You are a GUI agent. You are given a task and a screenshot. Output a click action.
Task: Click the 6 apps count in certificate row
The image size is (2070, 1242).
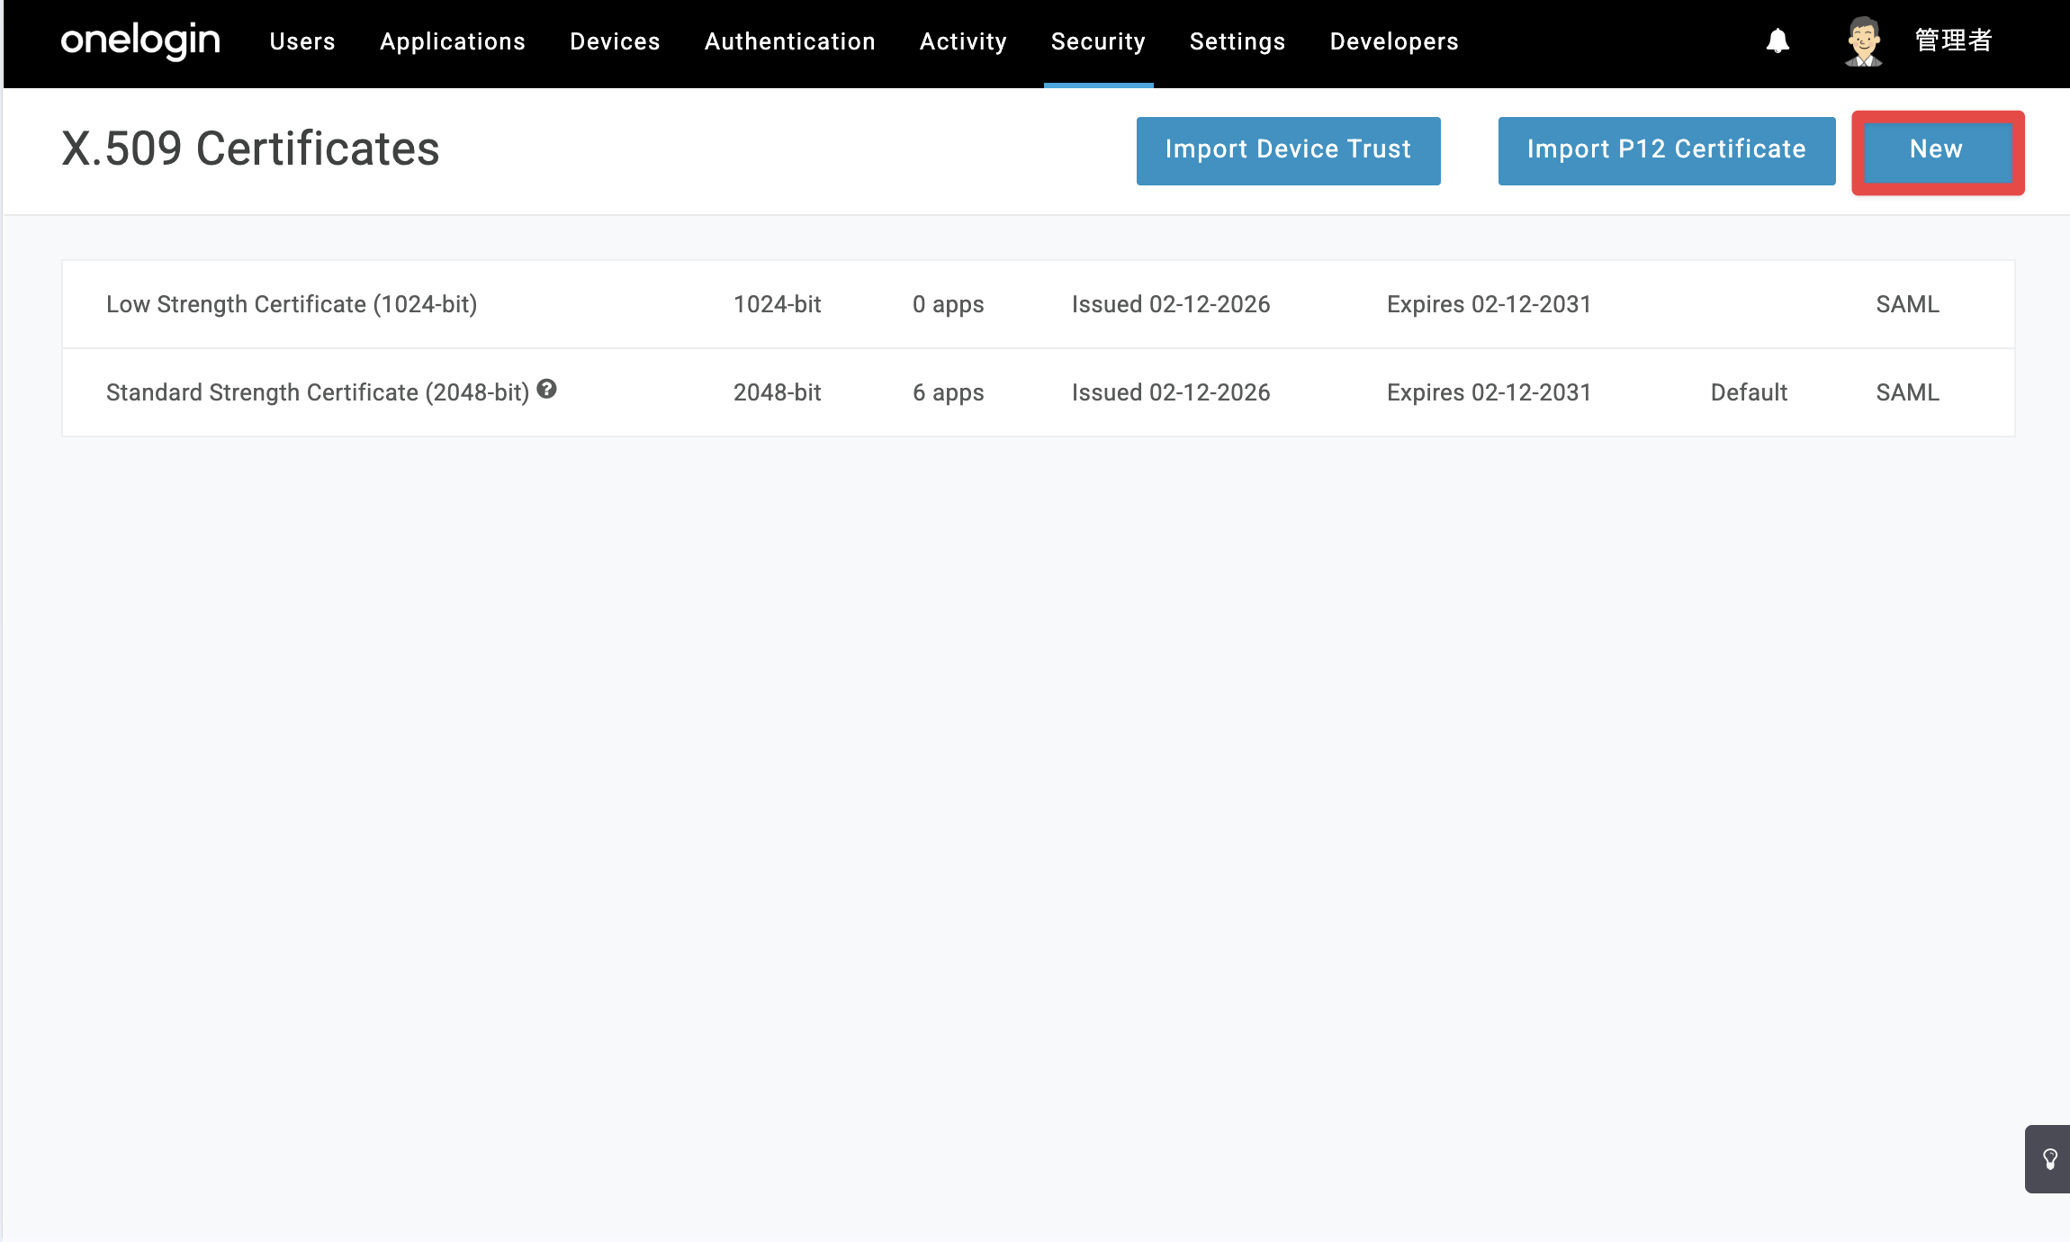pyautogui.click(x=949, y=392)
